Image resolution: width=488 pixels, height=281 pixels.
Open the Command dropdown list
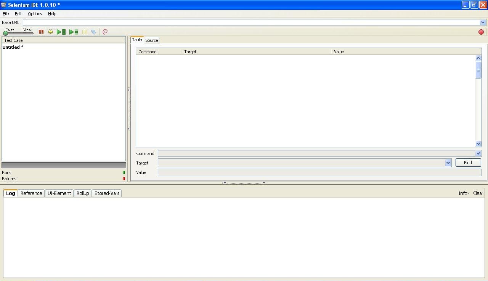point(478,153)
